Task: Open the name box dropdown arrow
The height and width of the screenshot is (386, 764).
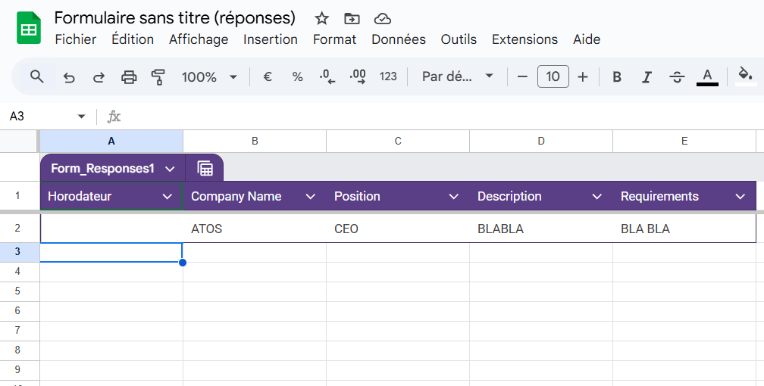Action: coord(81,117)
